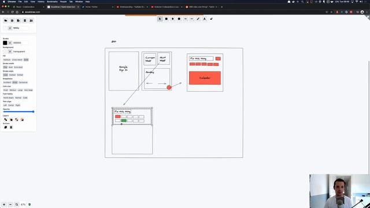
Task: Switch to the React CodeSandbox browser tab
Action: 28,7
